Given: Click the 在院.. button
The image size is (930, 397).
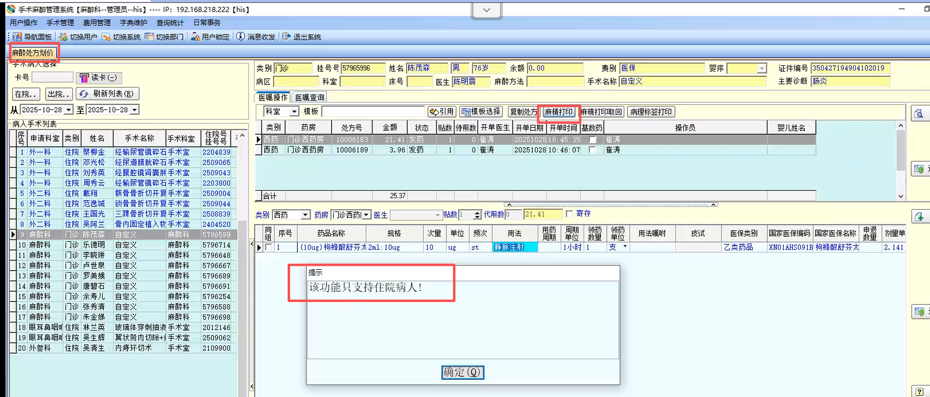Looking at the screenshot, I should (26, 94).
